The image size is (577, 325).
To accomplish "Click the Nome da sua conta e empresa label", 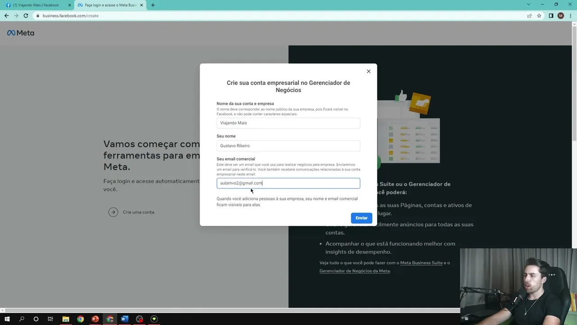I will (x=245, y=104).
